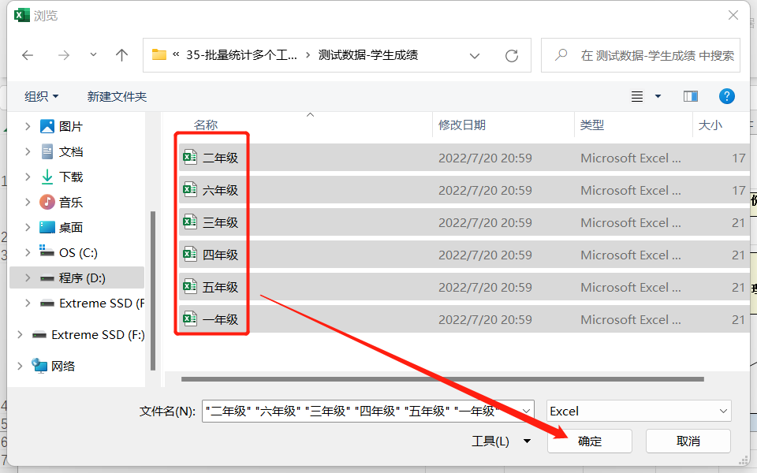Click 确定 to confirm selection

point(590,441)
